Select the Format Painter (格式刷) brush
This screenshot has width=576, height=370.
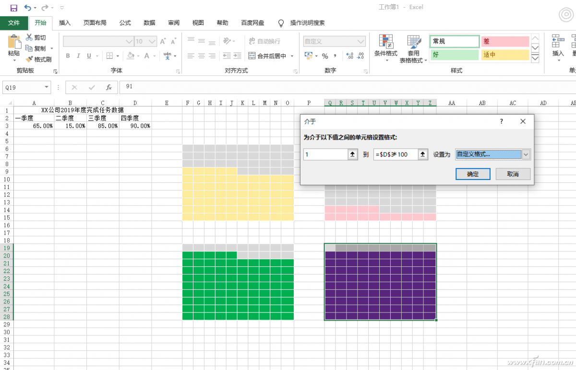[29, 59]
